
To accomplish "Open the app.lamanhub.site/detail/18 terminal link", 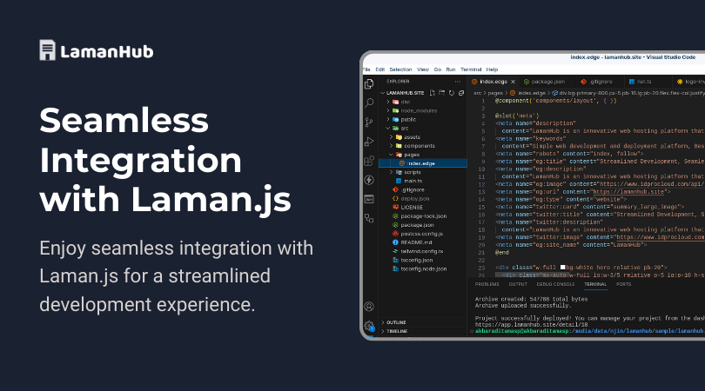I will click(x=532, y=325).
